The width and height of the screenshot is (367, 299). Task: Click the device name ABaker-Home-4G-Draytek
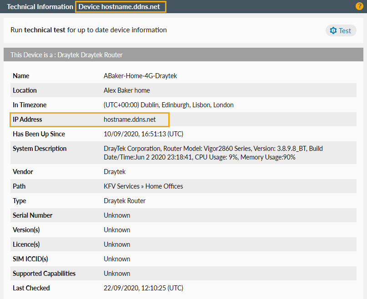pyautogui.click(x=141, y=76)
